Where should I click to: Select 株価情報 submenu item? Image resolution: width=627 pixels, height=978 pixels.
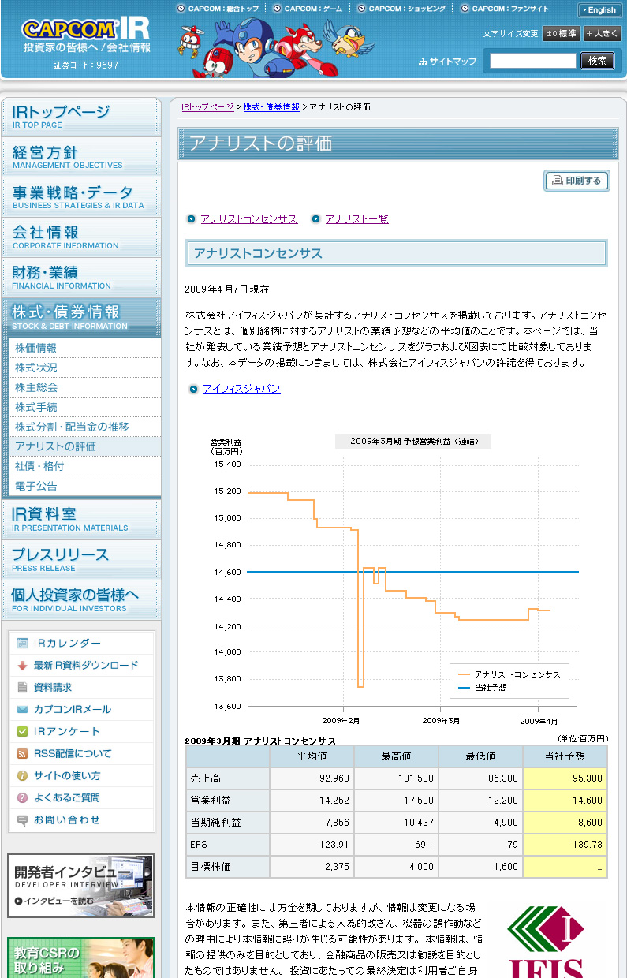click(85, 348)
